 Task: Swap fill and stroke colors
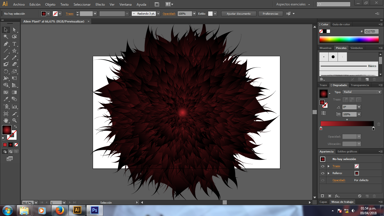(x=15, y=127)
